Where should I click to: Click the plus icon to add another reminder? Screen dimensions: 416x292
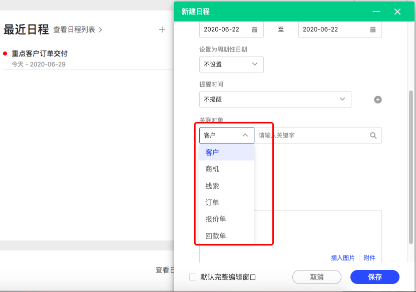pos(377,99)
